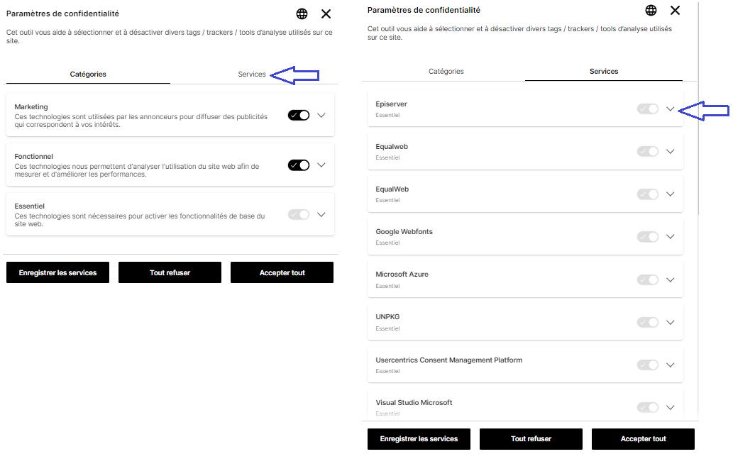Image resolution: width=733 pixels, height=454 pixels.
Task: Expand the Google Webfonts service chevron
Action: click(x=670, y=237)
